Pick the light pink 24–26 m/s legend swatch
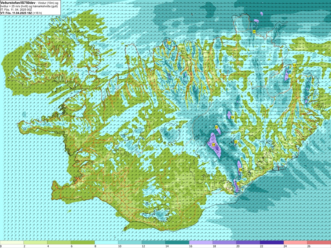 coord(296,243)
